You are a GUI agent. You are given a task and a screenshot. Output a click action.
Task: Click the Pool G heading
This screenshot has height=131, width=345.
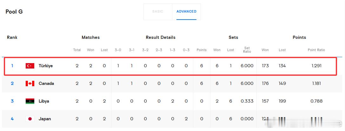pyautogui.click(x=14, y=12)
